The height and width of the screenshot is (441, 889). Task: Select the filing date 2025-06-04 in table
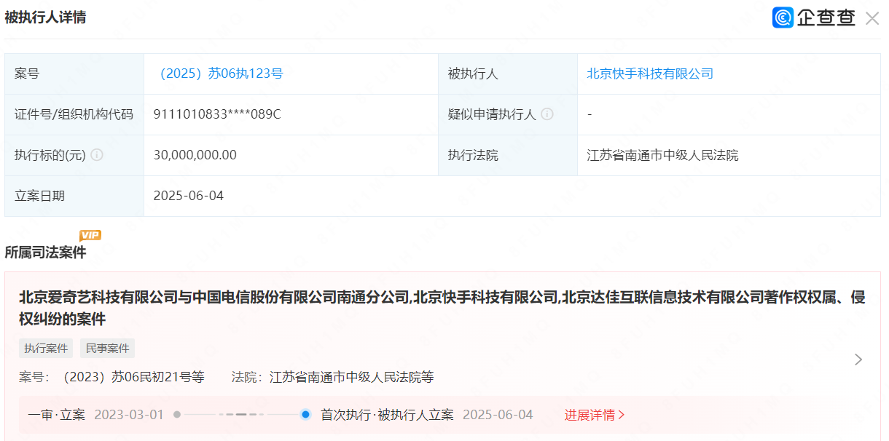[189, 196]
